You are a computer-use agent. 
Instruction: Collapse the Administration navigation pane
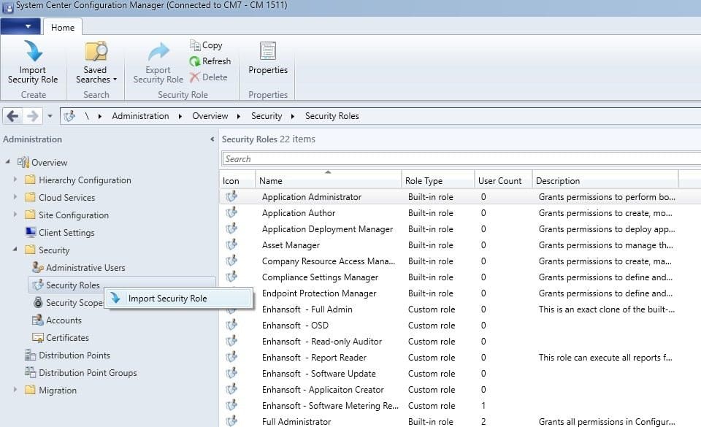pyautogui.click(x=212, y=139)
